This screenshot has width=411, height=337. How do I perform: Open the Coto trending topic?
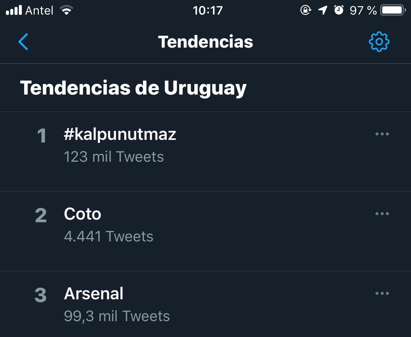pos(82,214)
